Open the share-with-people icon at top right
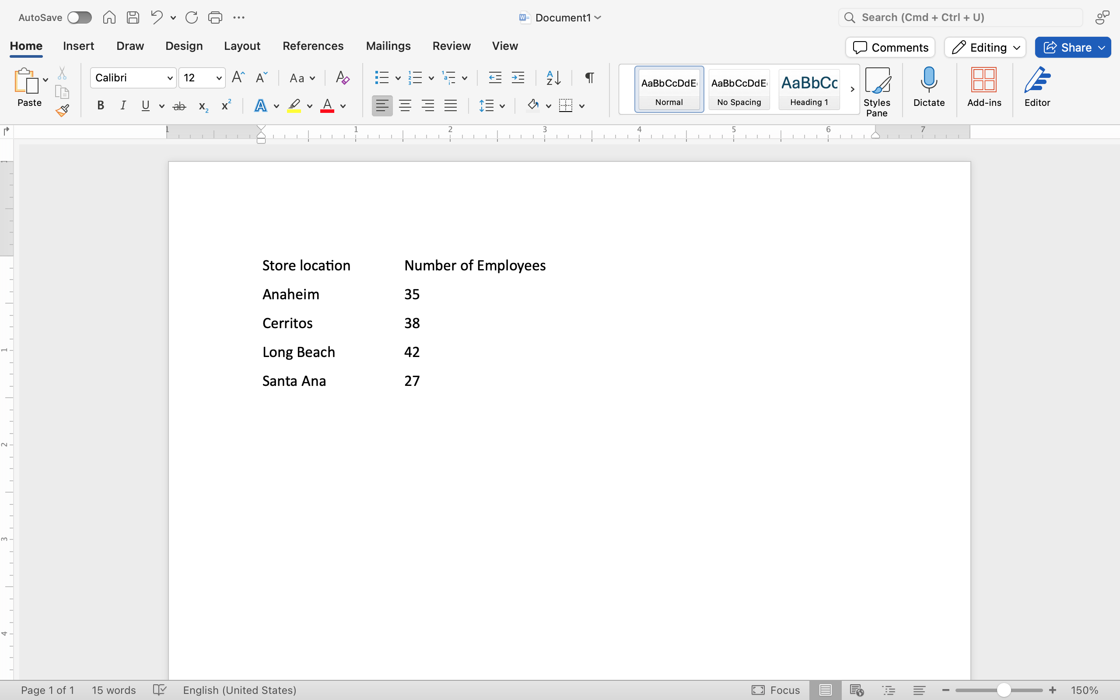1120x700 pixels. pyautogui.click(x=1102, y=17)
